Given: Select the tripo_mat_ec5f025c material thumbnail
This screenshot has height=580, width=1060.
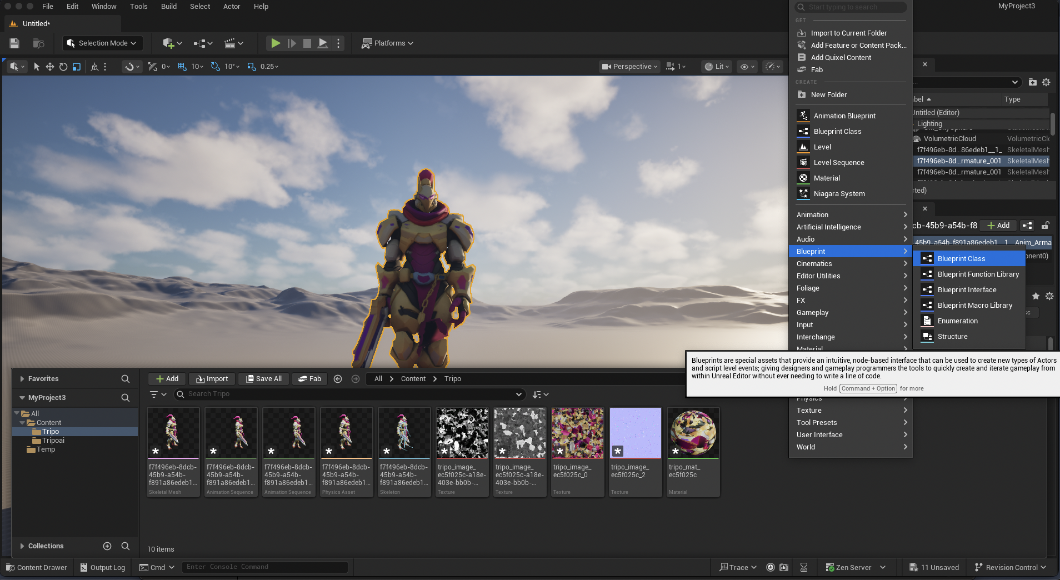Looking at the screenshot, I should point(693,433).
